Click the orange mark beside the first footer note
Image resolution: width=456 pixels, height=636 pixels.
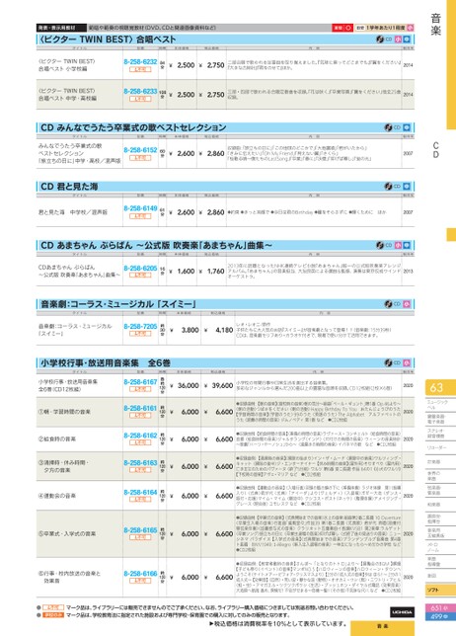[x=53, y=607]
